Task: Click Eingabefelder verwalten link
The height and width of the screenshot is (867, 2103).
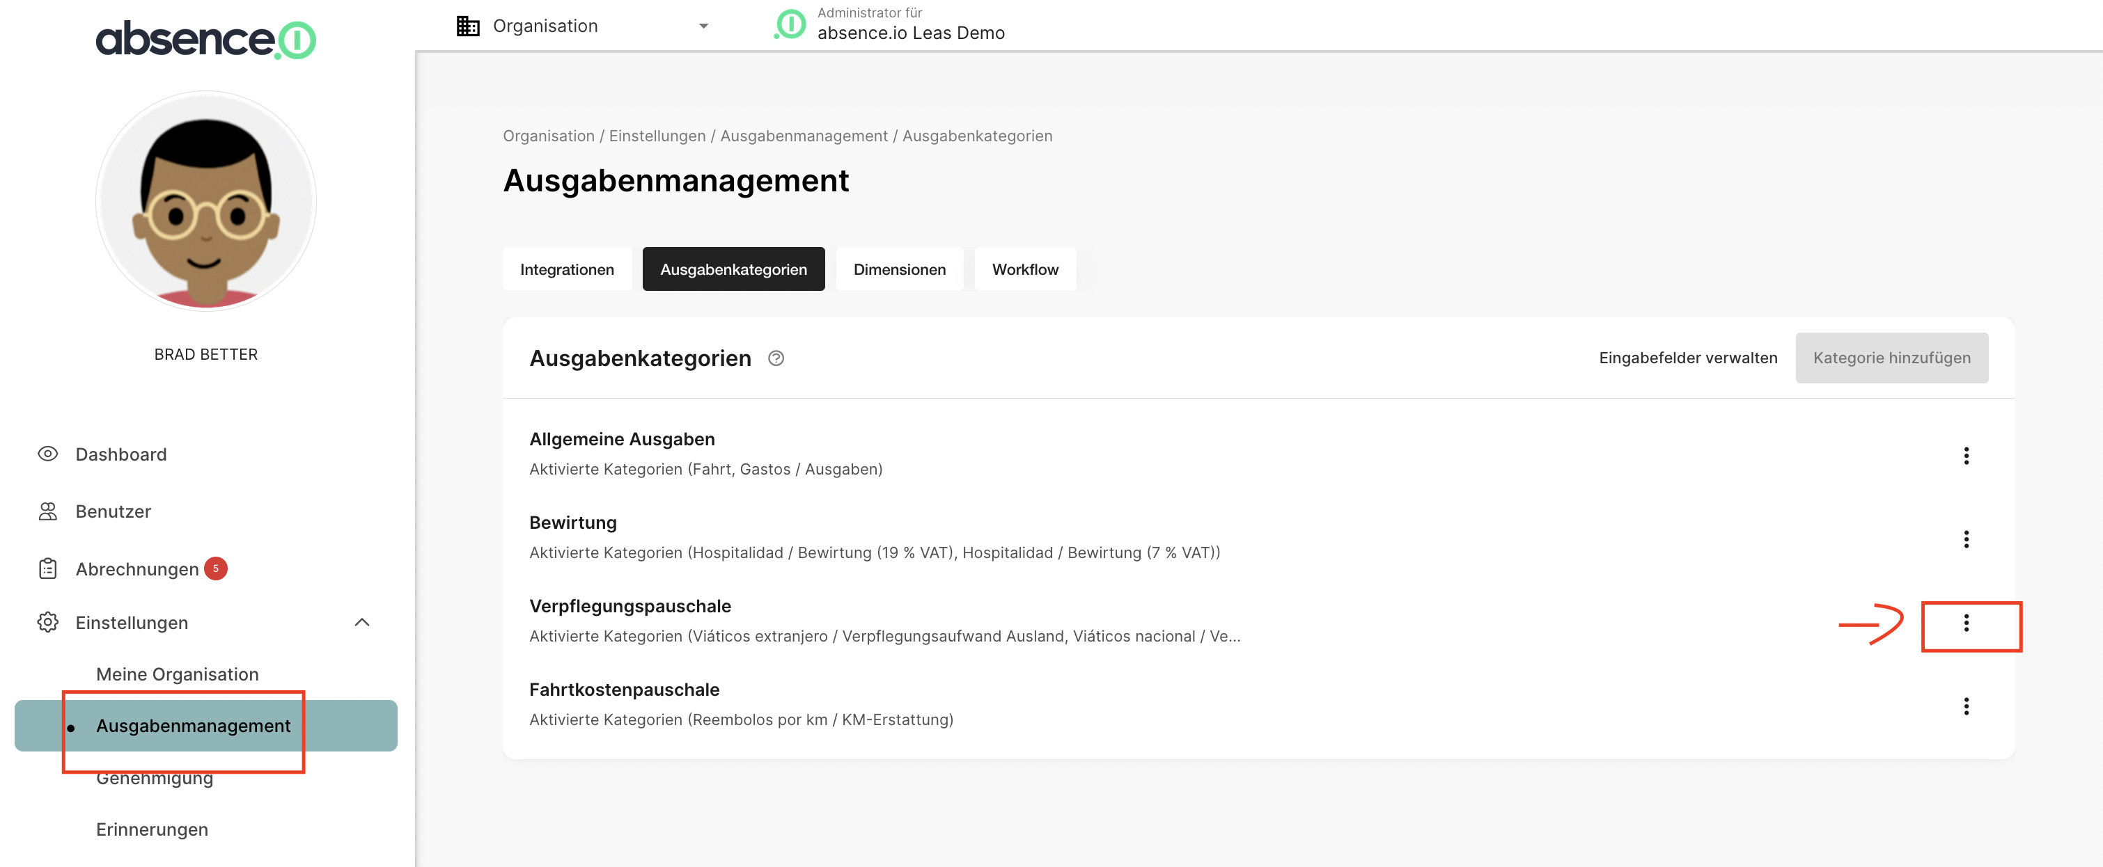Action: pyautogui.click(x=1687, y=358)
